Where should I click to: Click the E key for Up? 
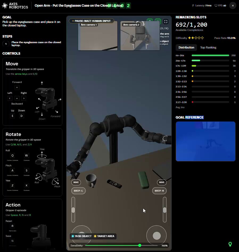point(13,116)
